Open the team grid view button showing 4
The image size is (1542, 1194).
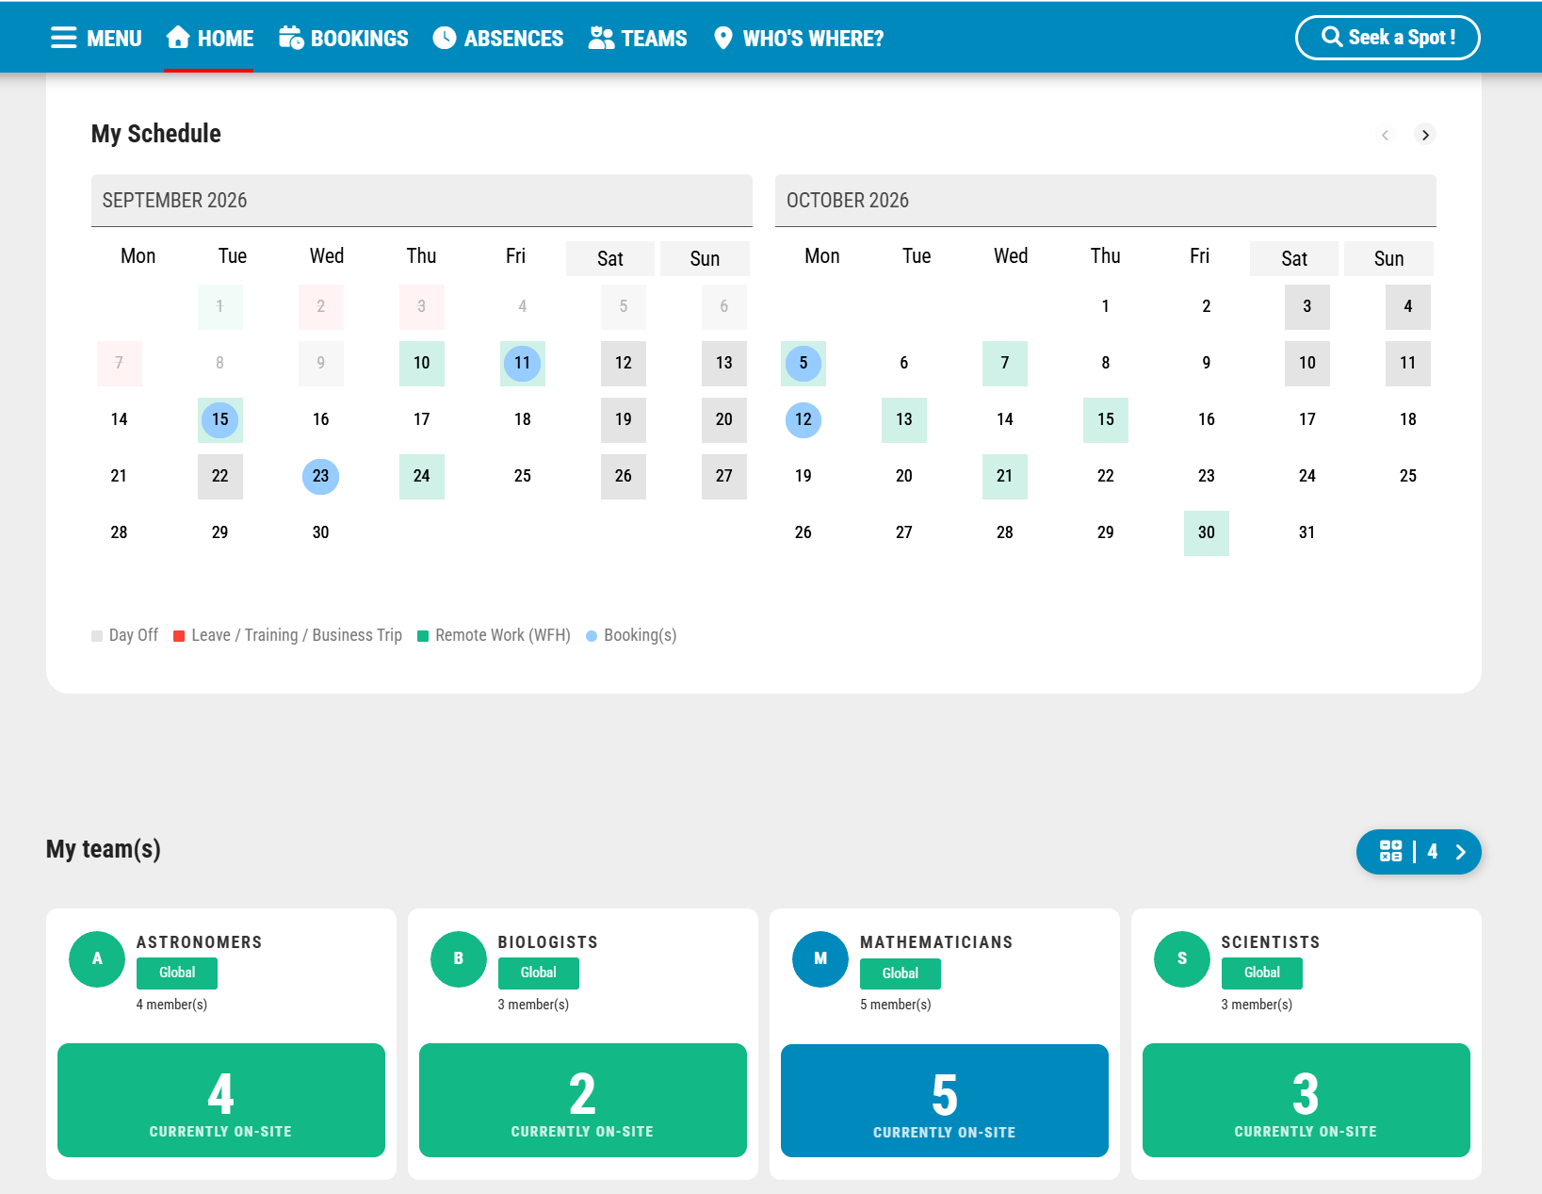tap(1419, 852)
